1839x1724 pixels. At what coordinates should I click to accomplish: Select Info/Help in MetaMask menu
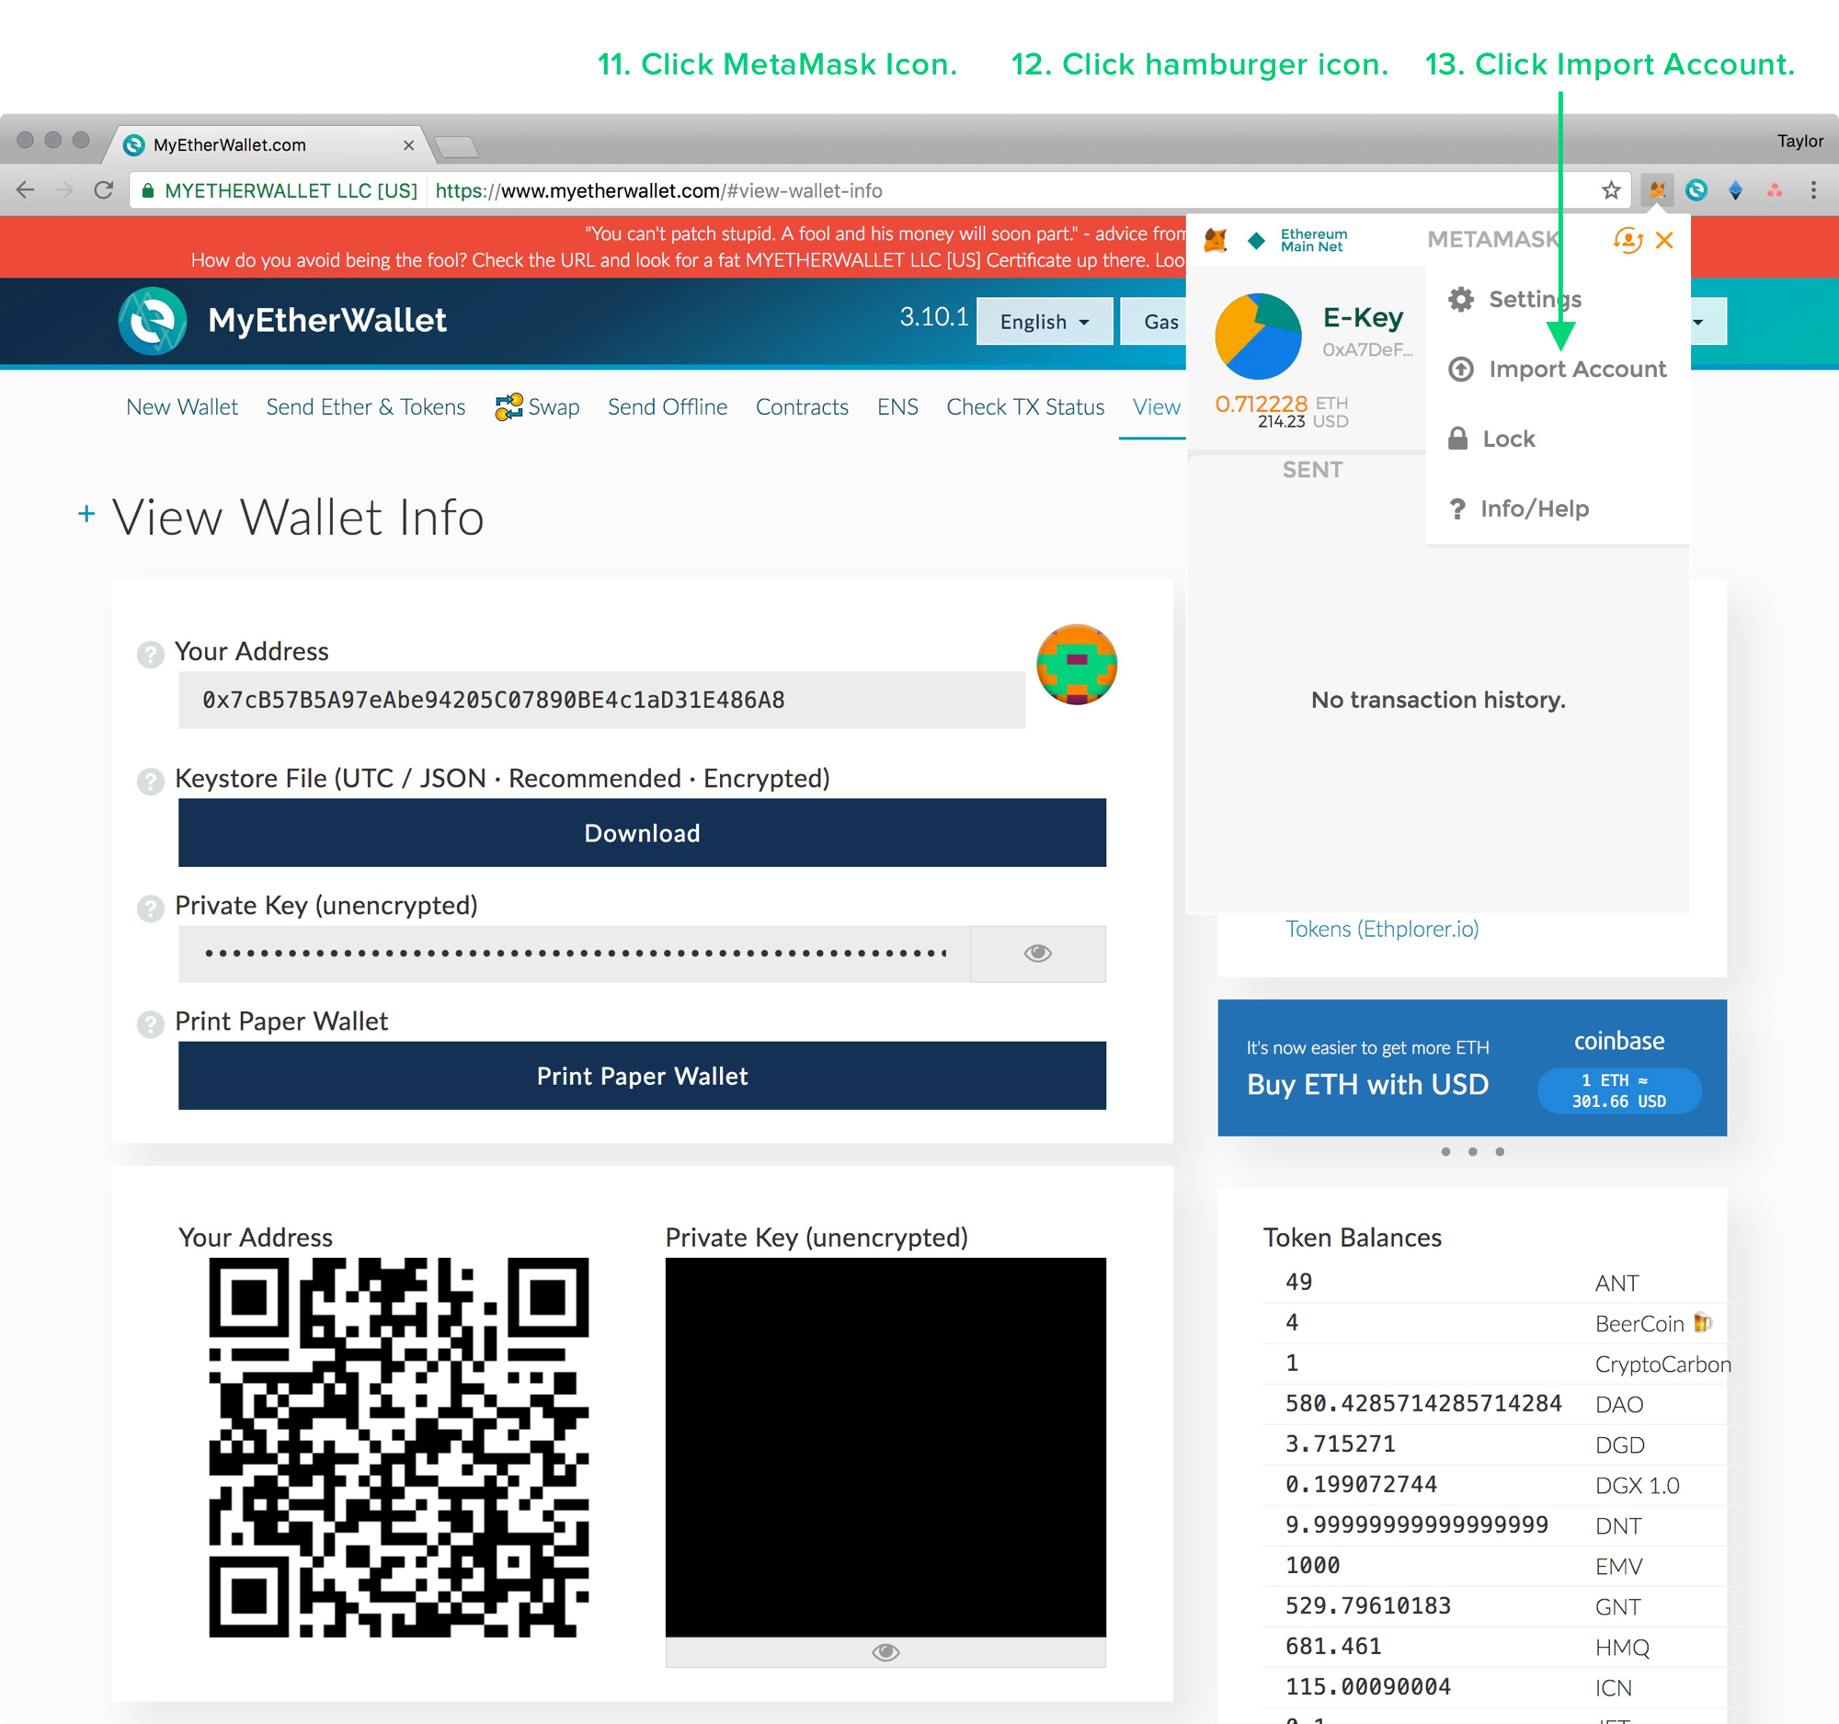tap(1518, 508)
